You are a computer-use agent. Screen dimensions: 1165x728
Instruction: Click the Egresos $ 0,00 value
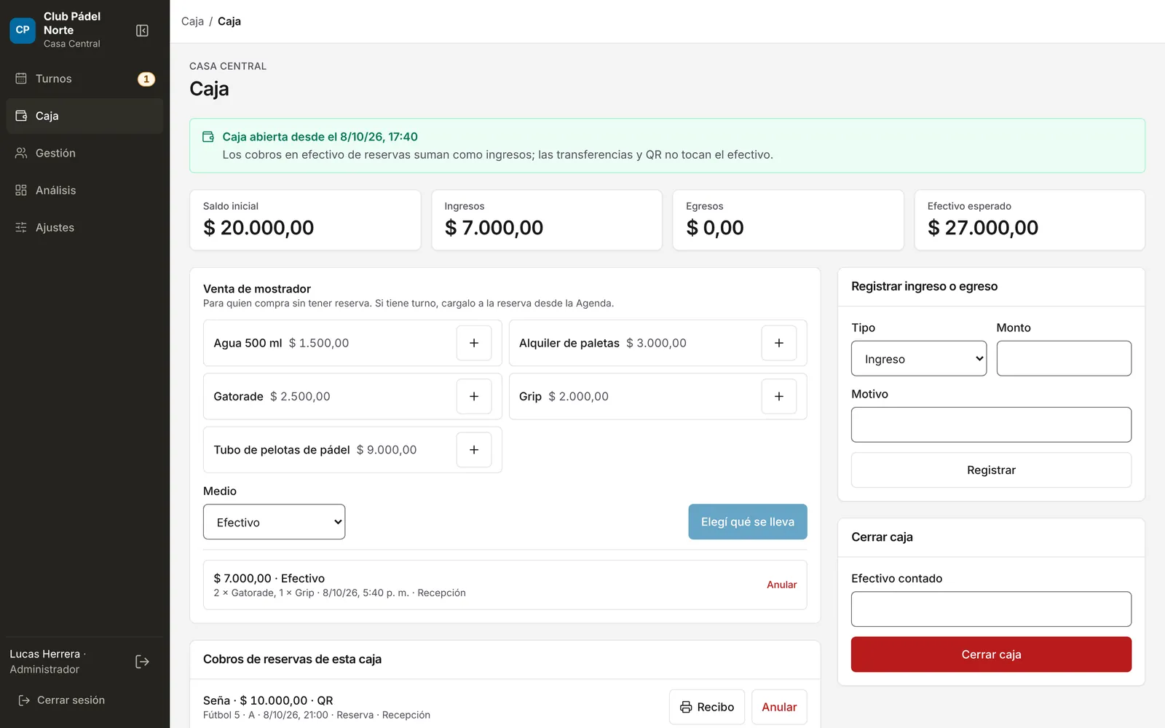pos(715,228)
